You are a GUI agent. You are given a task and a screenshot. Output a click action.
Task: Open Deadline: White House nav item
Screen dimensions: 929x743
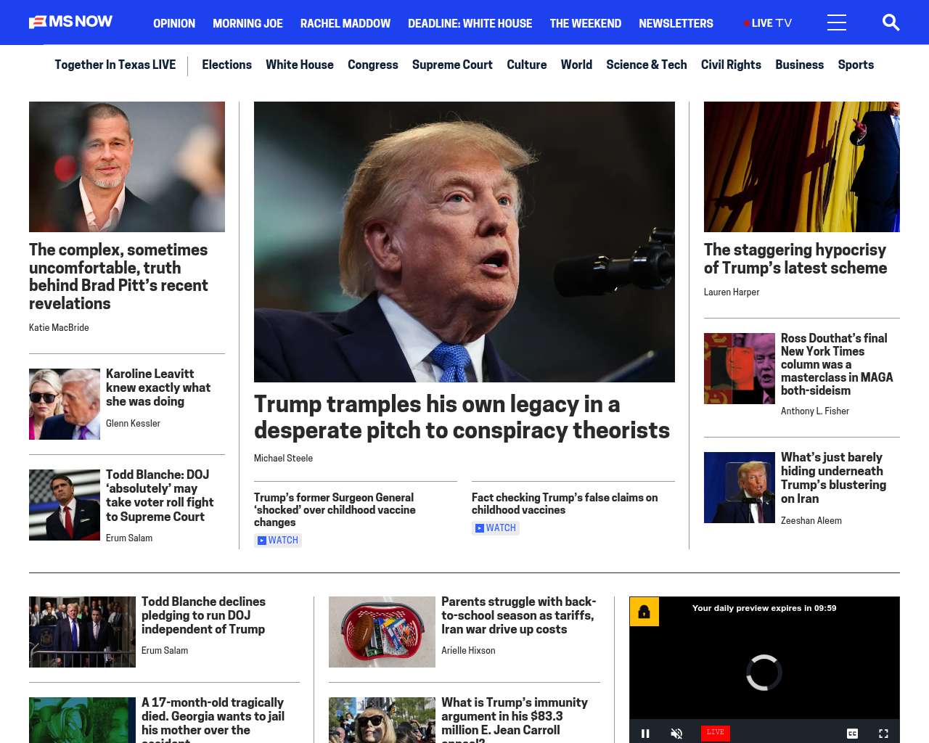tap(470, 23)
